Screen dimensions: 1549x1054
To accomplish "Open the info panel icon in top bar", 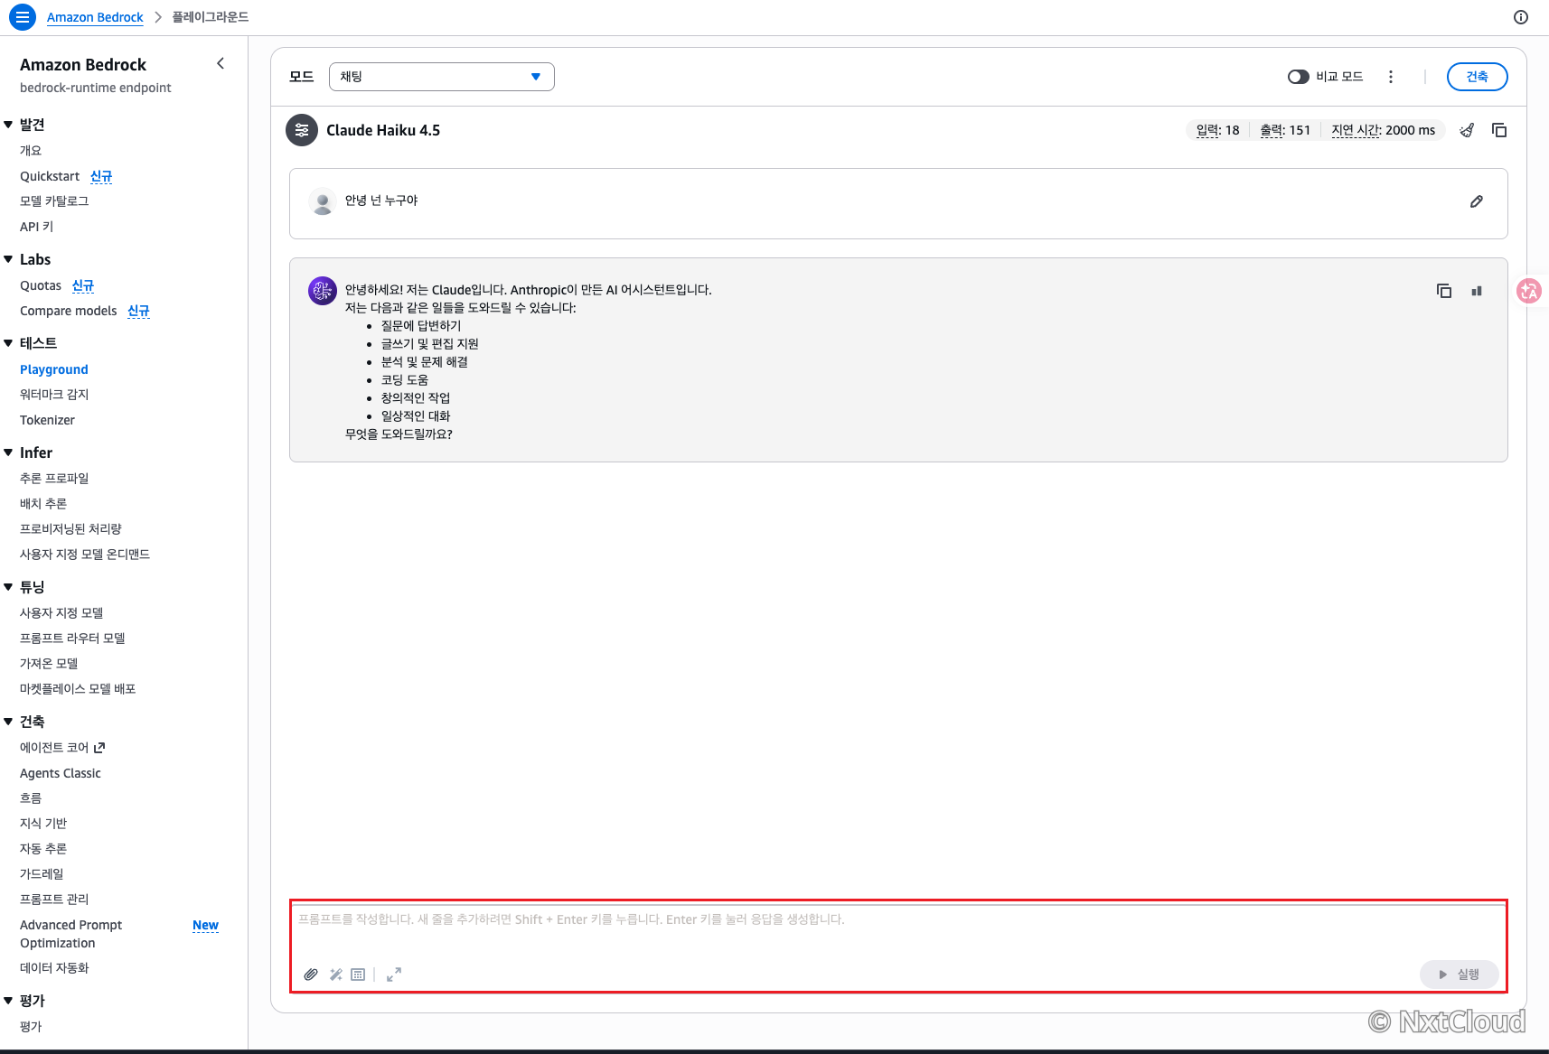I will tap(1521, 17).
